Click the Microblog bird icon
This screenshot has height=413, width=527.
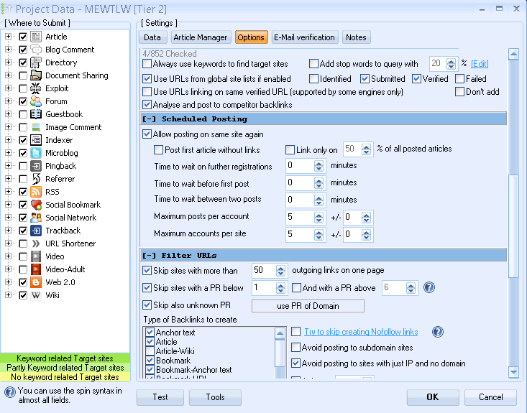[x=36, y=153]
